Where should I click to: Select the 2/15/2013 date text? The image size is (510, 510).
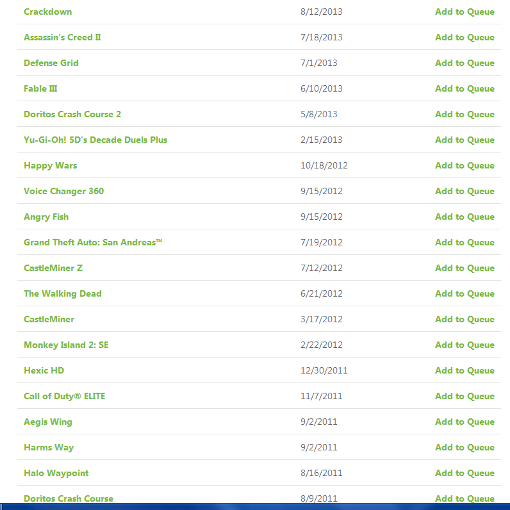click(322, 140)
